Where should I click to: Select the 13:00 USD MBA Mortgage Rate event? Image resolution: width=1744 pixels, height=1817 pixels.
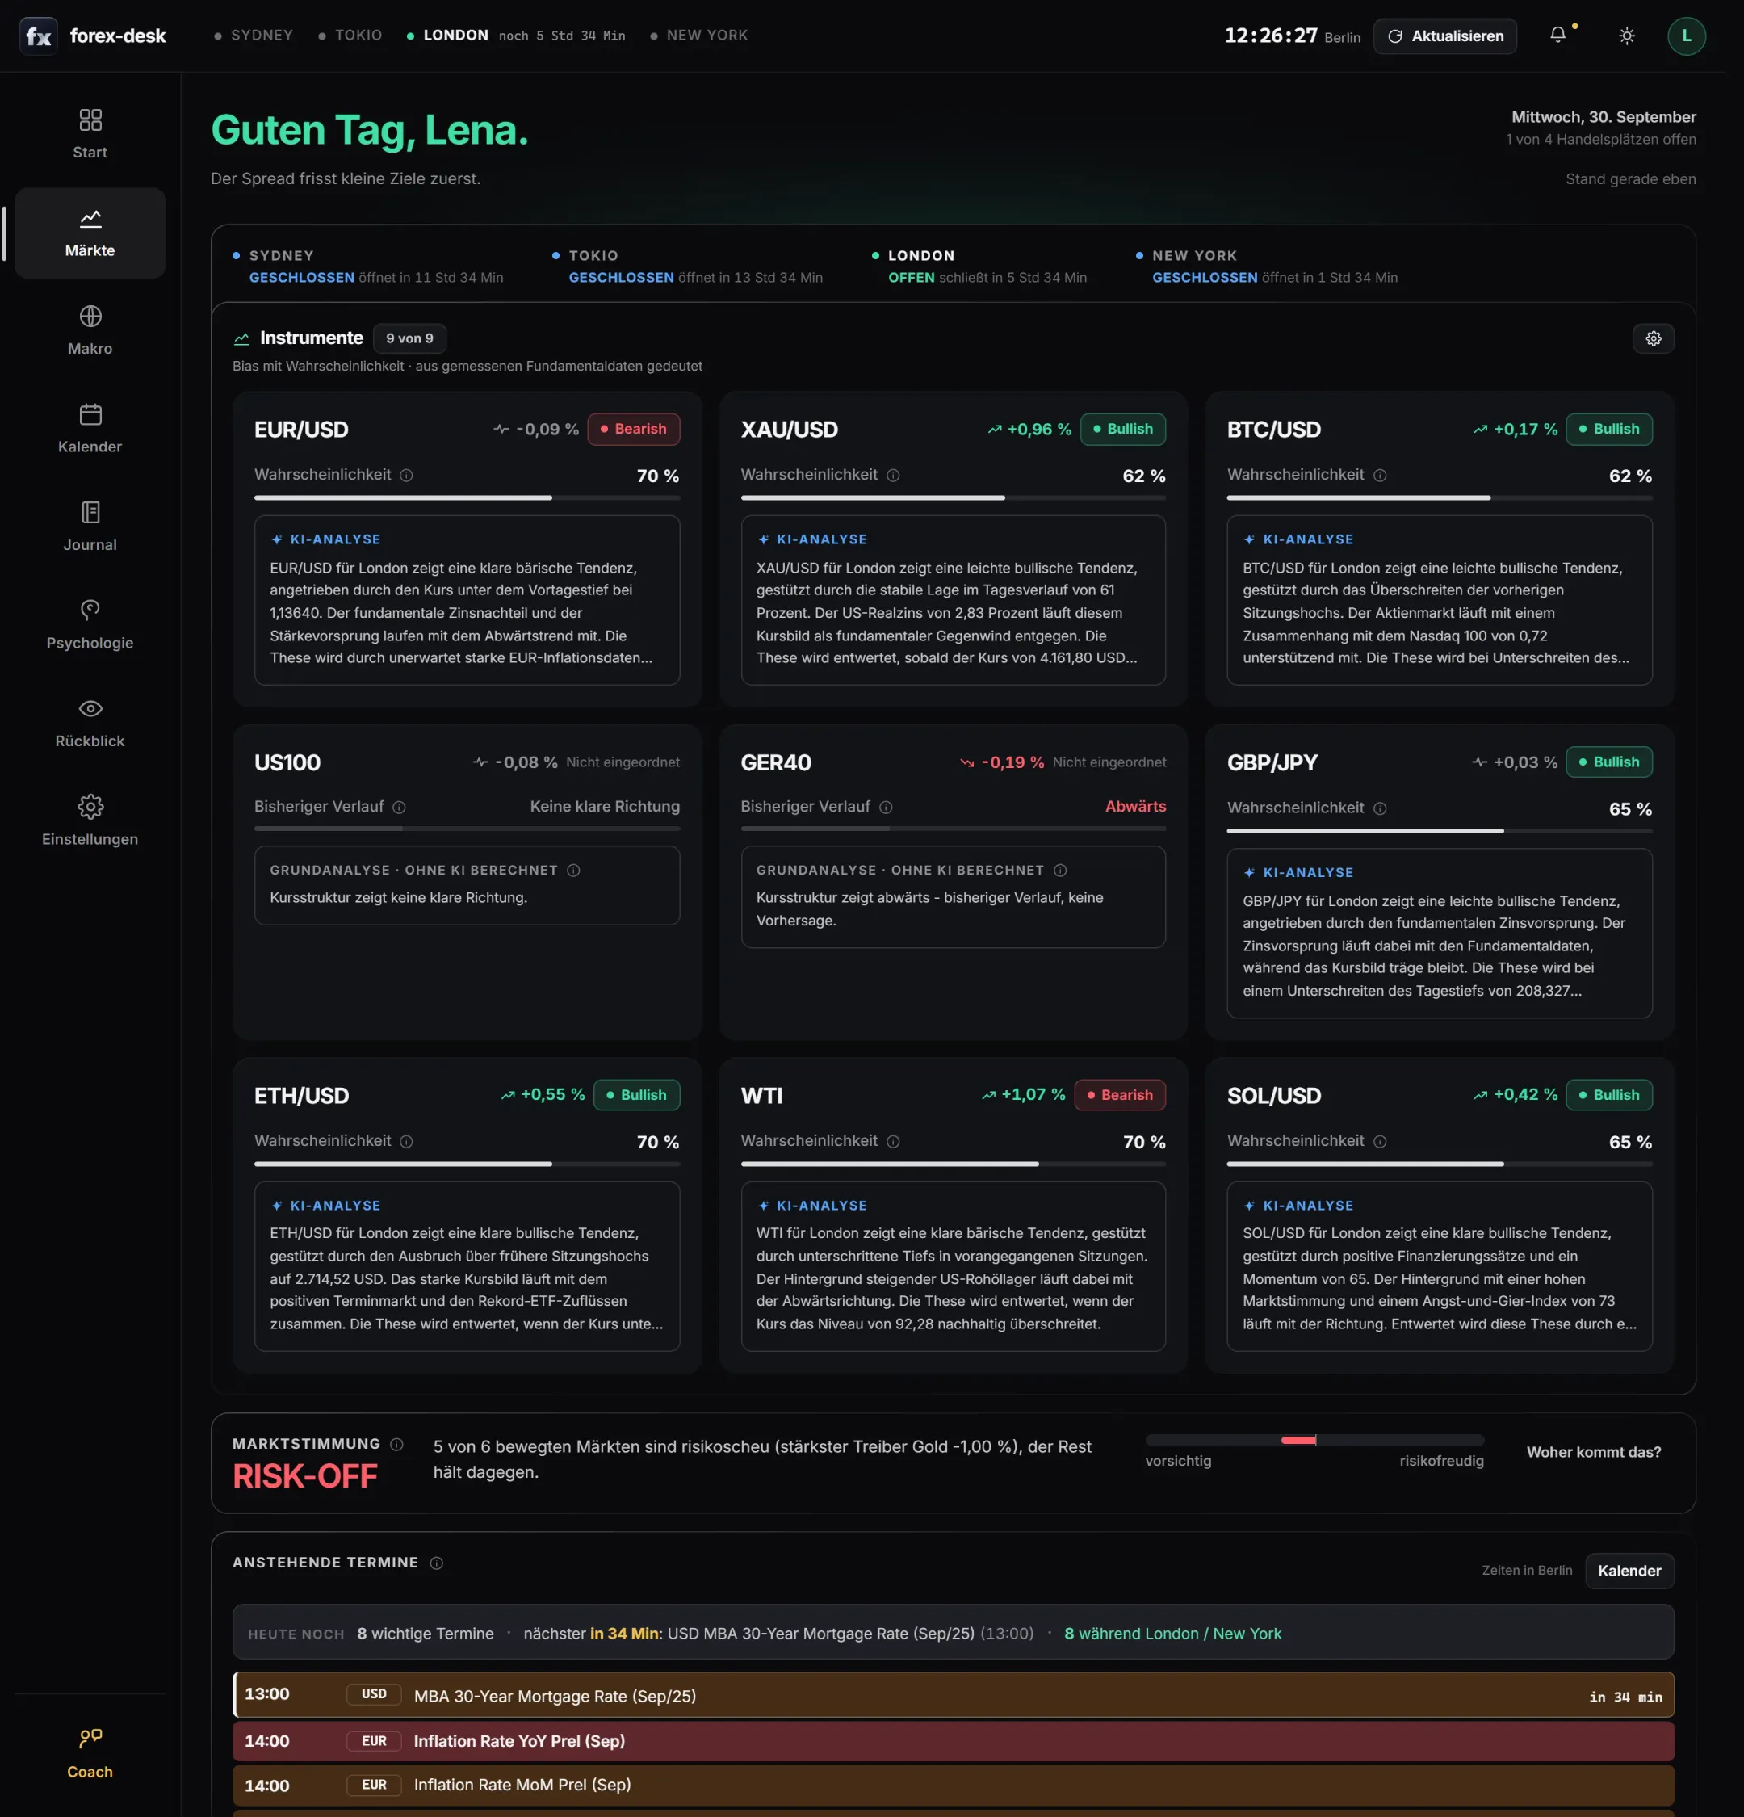pos(953,1696)
